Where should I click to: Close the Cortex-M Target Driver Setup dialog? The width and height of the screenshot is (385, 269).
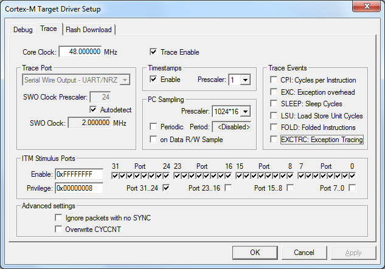pos(367,6)
